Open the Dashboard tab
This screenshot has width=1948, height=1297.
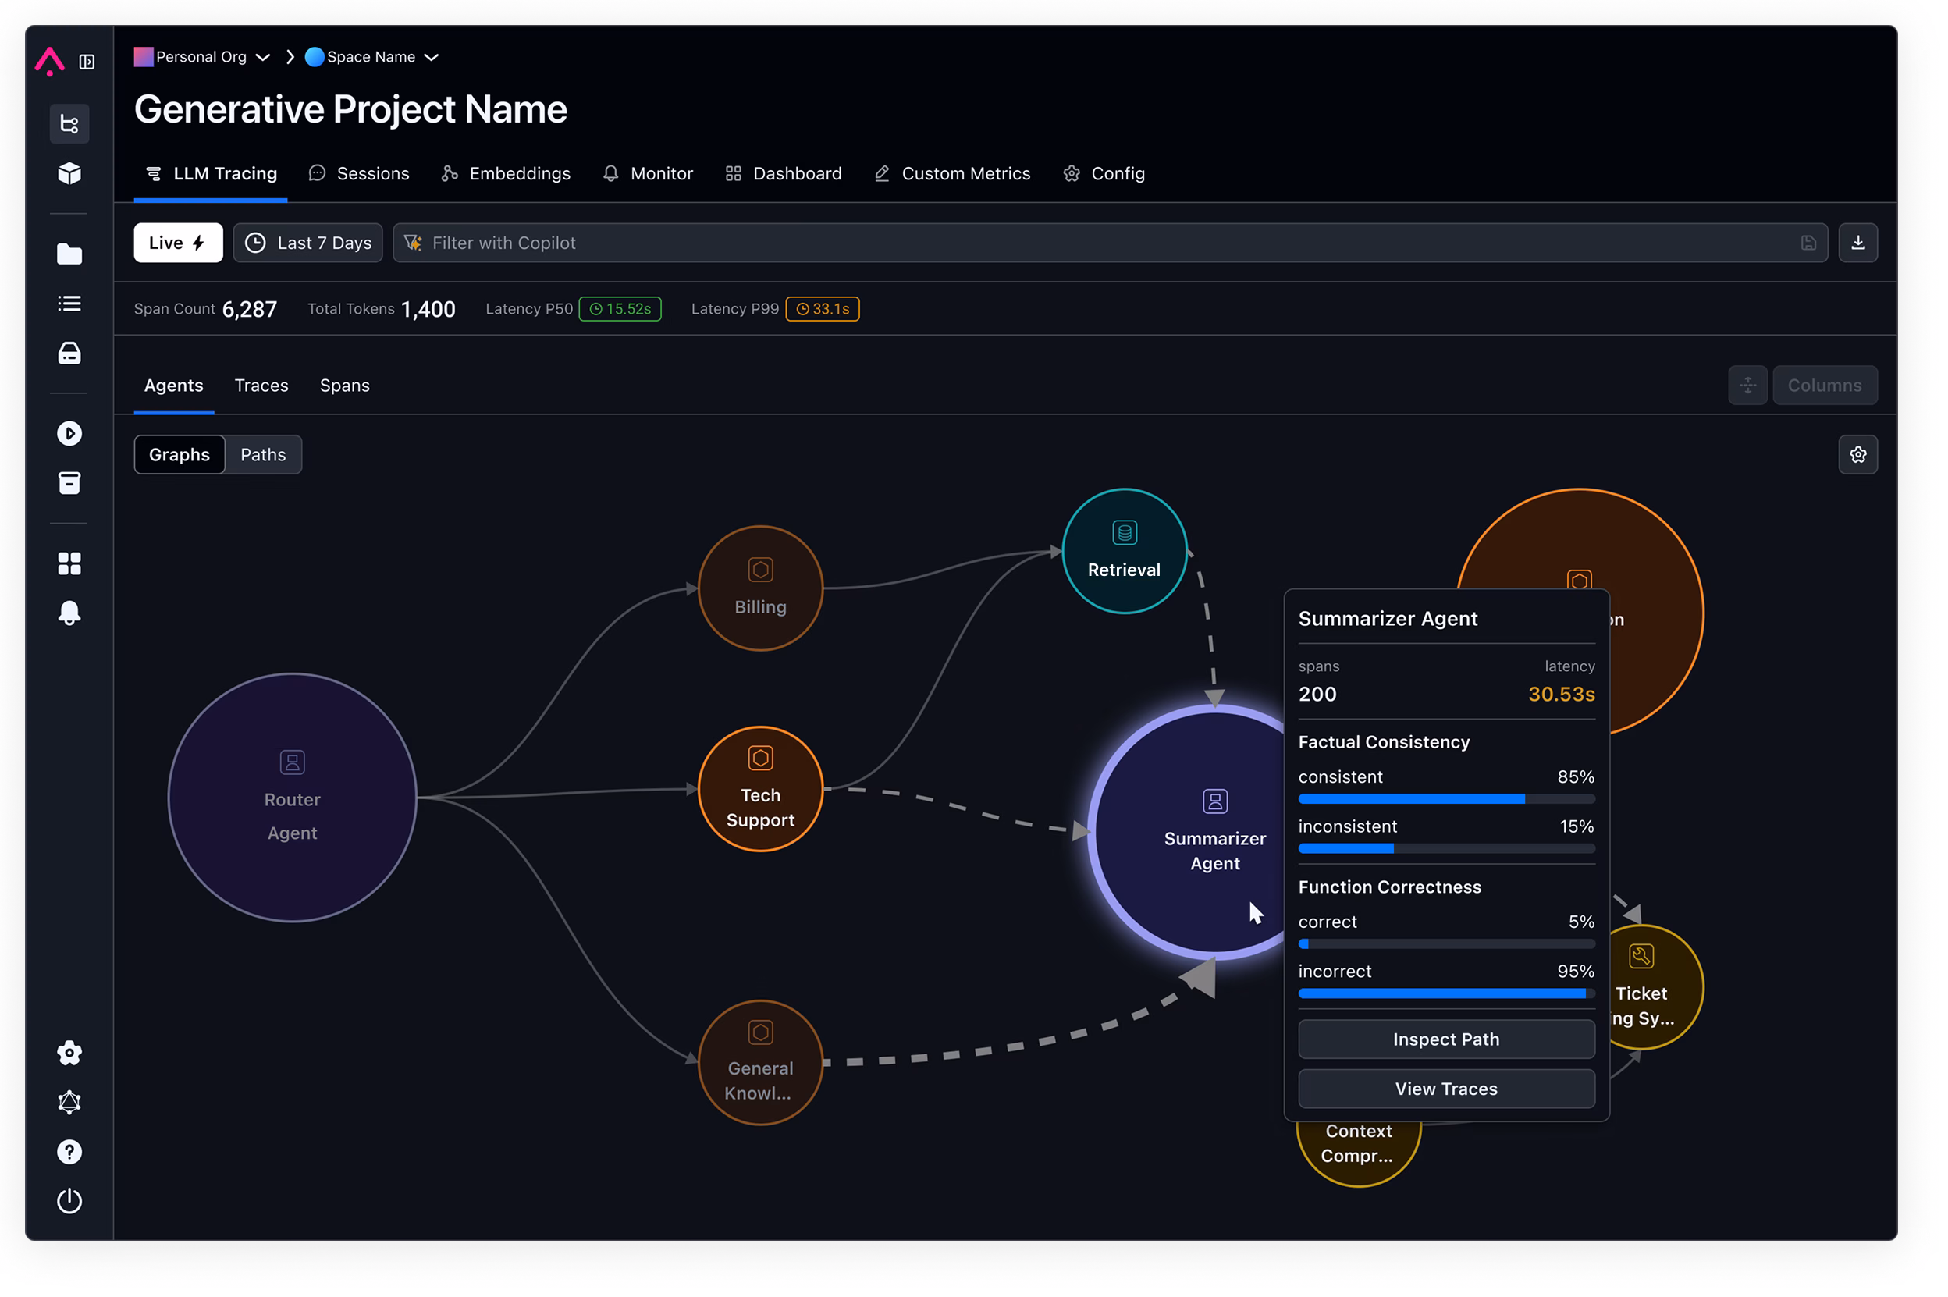(784, 174)
